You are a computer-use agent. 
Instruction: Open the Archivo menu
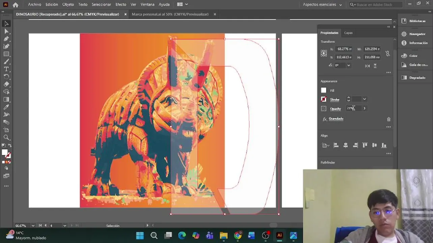pyautogui.click(x=34, y=5)
